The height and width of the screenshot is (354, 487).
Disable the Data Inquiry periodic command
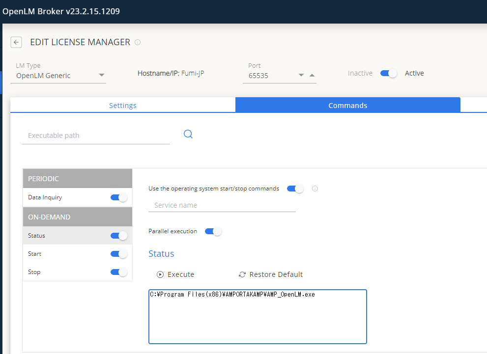(118, 197)
